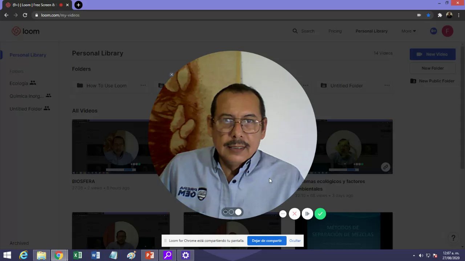
Task: Pause the Loom recording
Action: point(307,214)
